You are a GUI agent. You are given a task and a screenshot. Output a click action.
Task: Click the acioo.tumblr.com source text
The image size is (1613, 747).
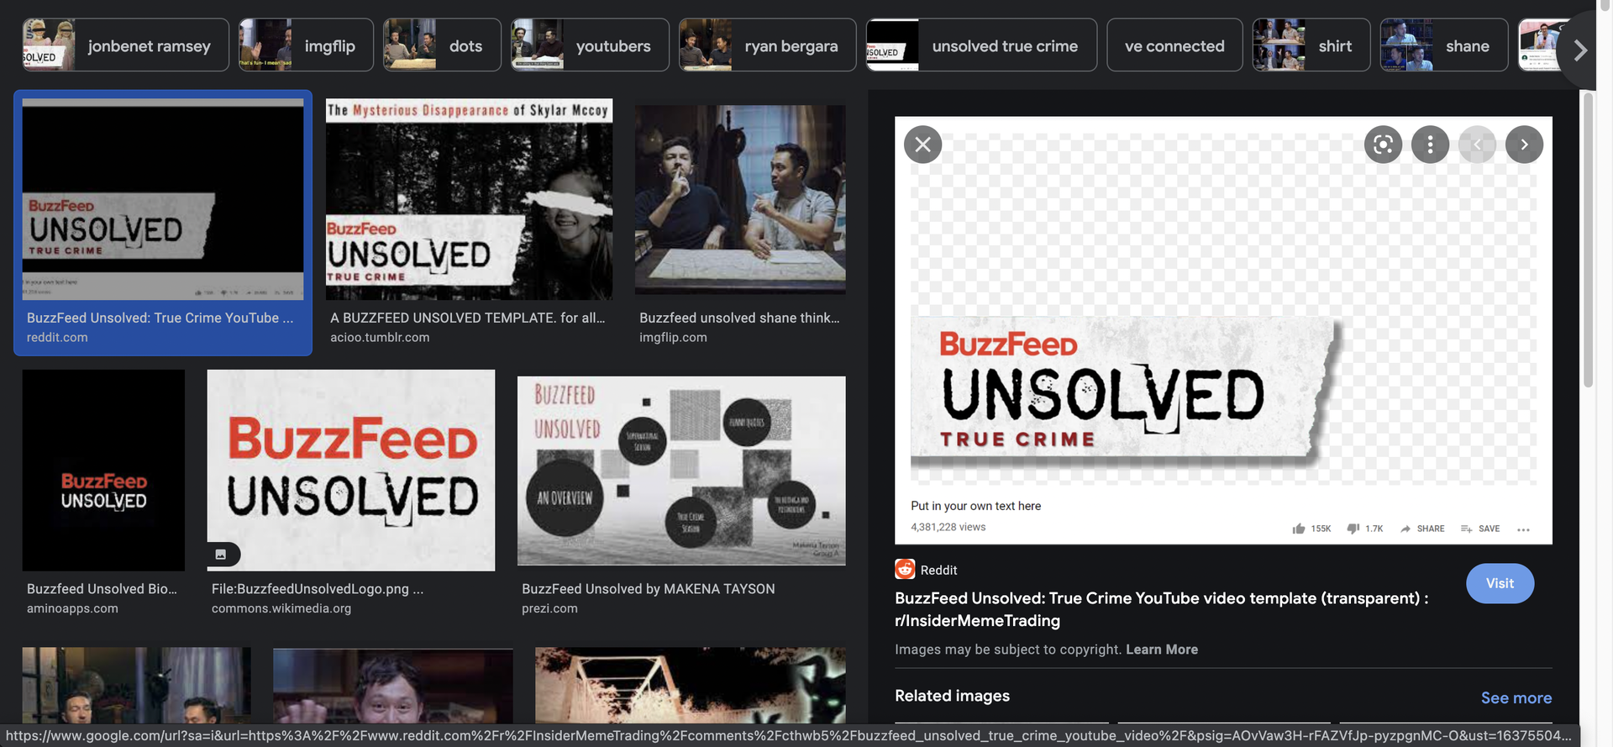[x=380, y=337]
